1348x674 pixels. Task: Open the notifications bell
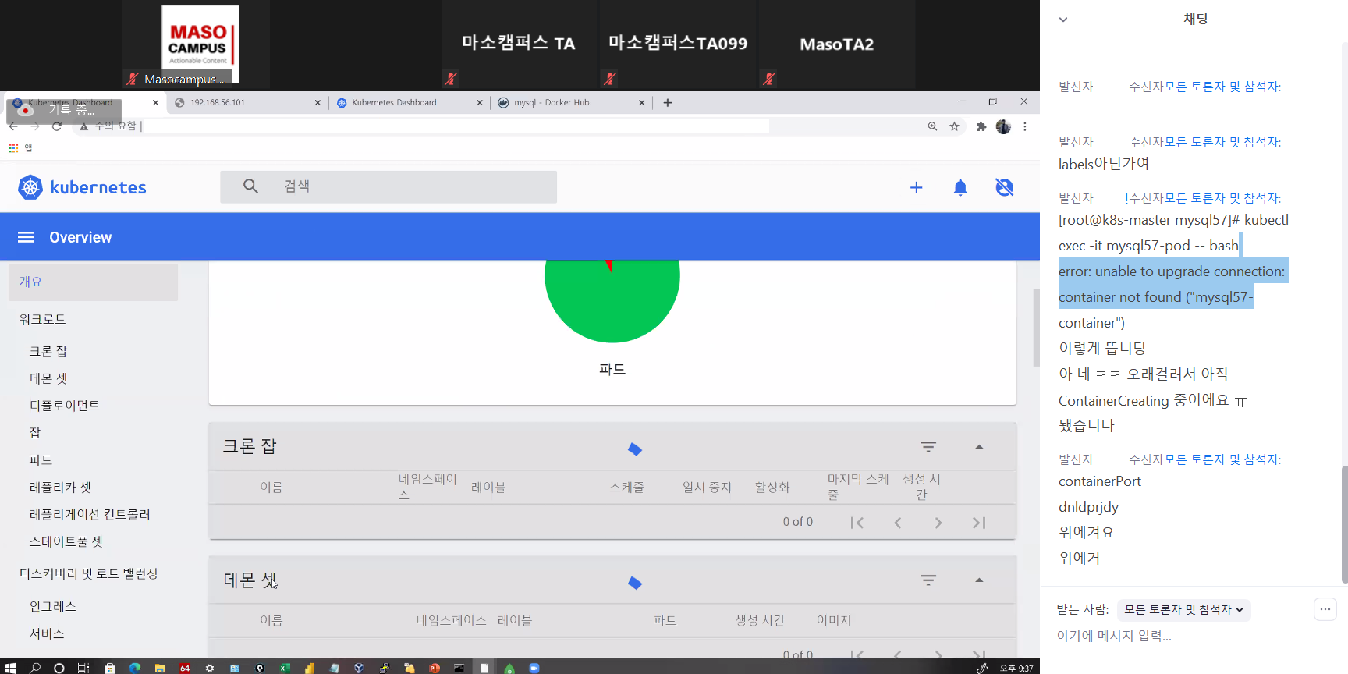pyautogui.click(x=960, y=187)
